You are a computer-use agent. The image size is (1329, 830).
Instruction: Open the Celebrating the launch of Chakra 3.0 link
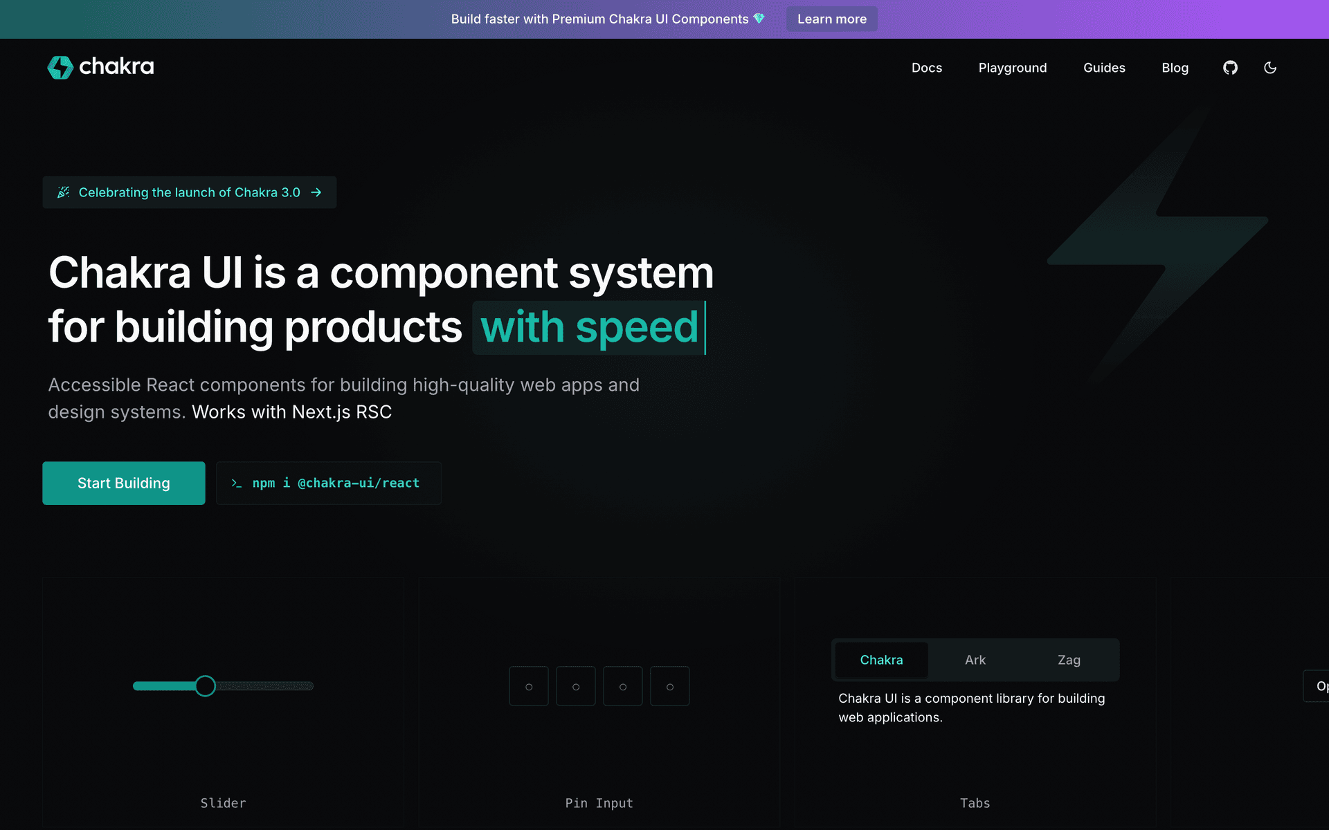(x=190, y=192)
